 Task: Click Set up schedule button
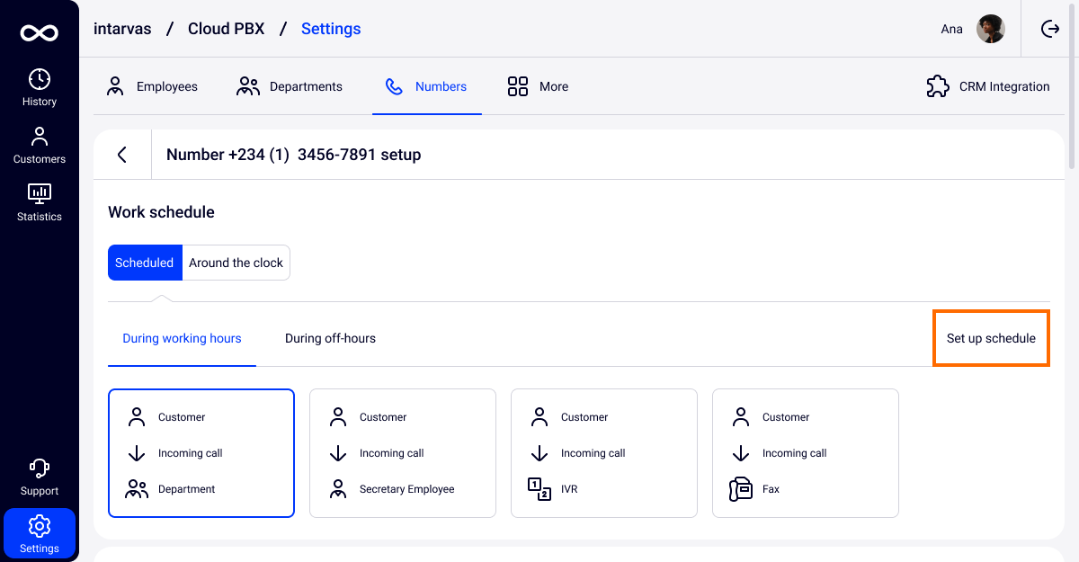point(991,339)
